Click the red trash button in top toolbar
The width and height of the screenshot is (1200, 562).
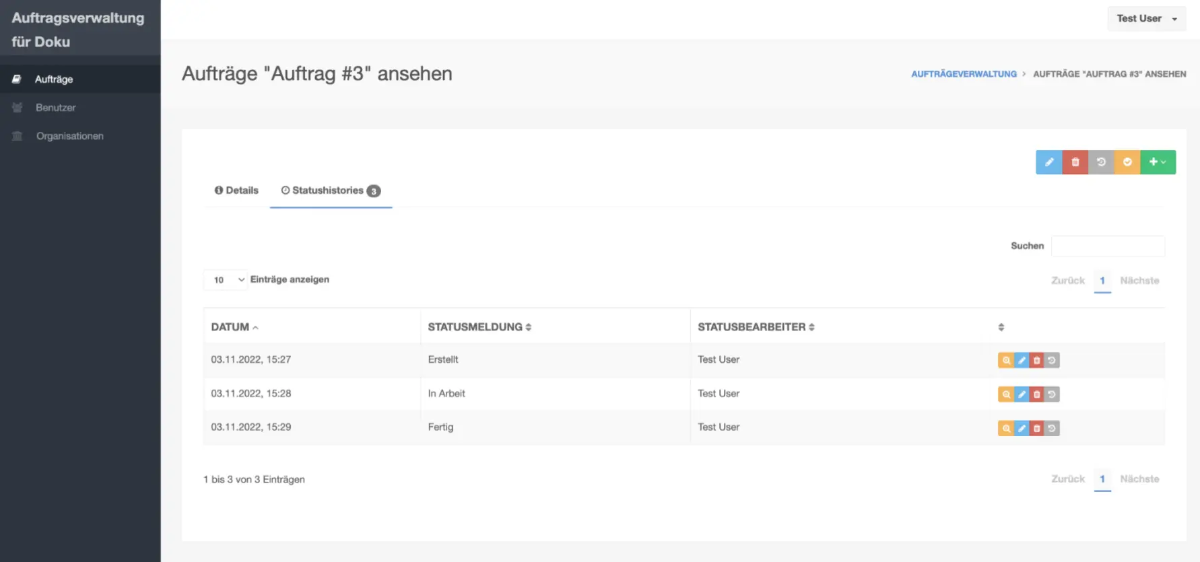(x=1075, y=162)
